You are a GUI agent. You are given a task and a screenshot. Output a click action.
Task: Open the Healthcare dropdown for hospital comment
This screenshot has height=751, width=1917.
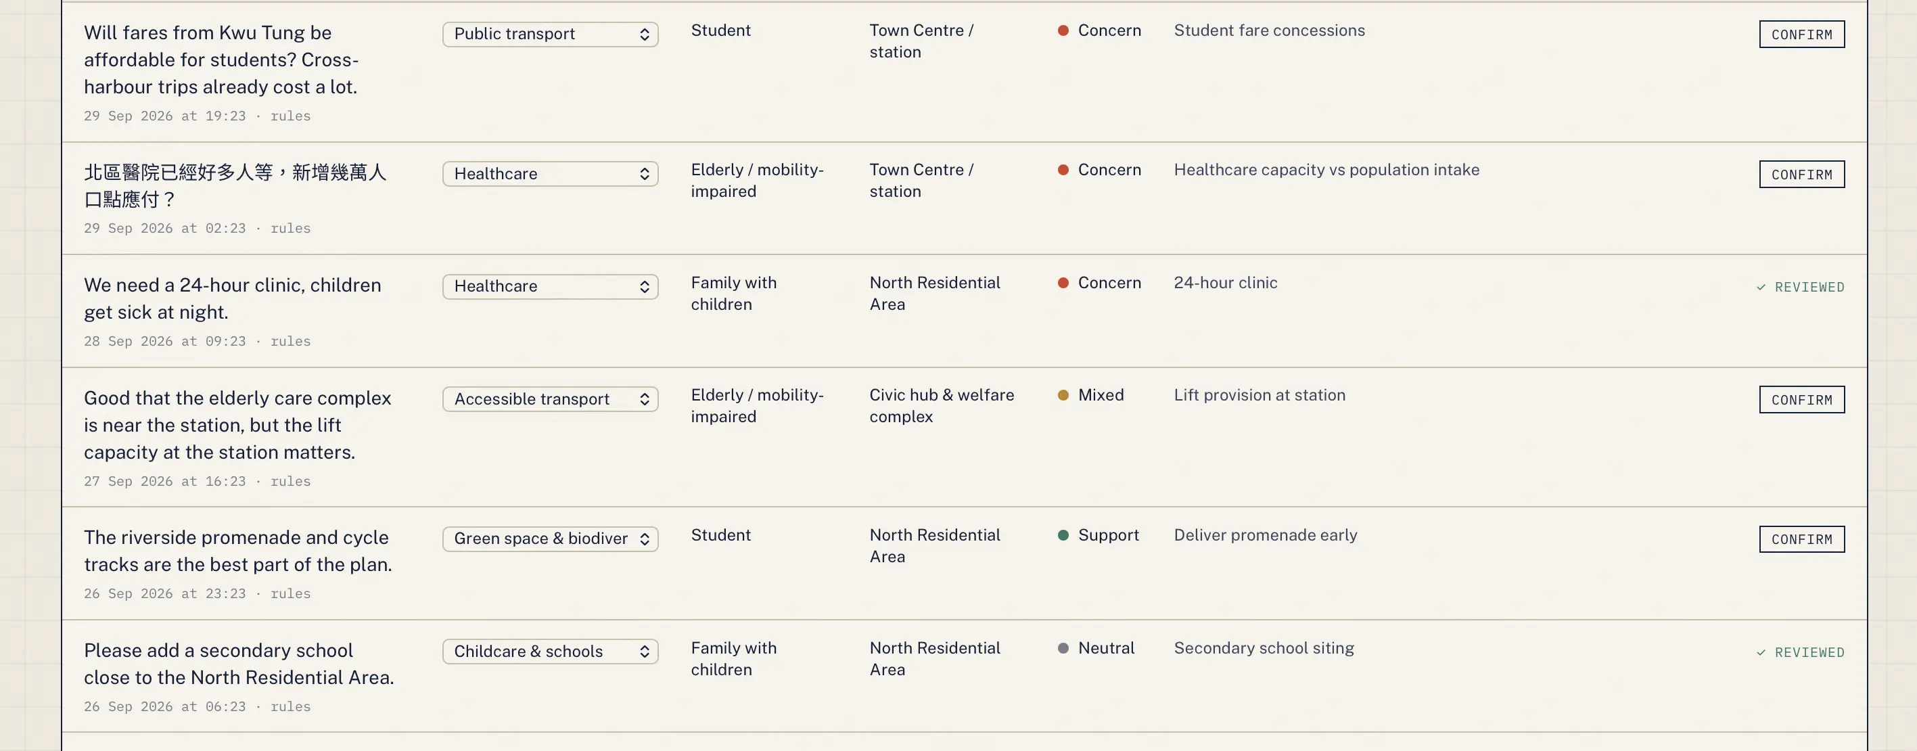coord(550,173)
